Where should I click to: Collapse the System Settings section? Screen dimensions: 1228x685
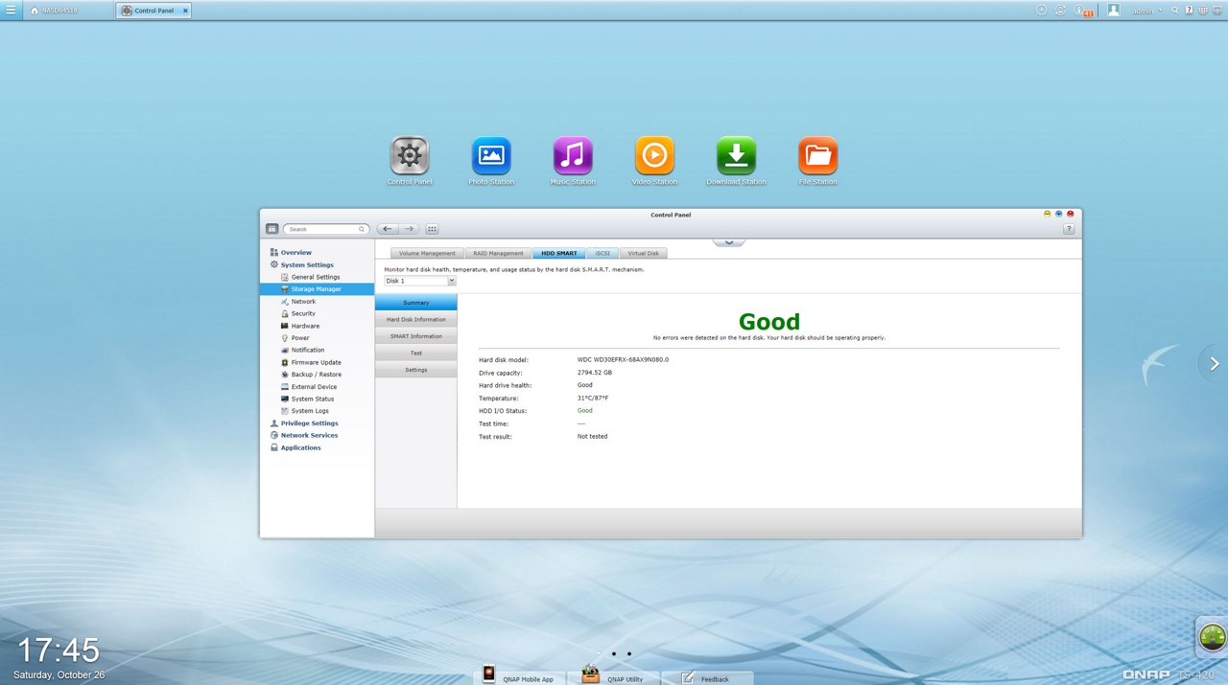[x=302, y=264]
